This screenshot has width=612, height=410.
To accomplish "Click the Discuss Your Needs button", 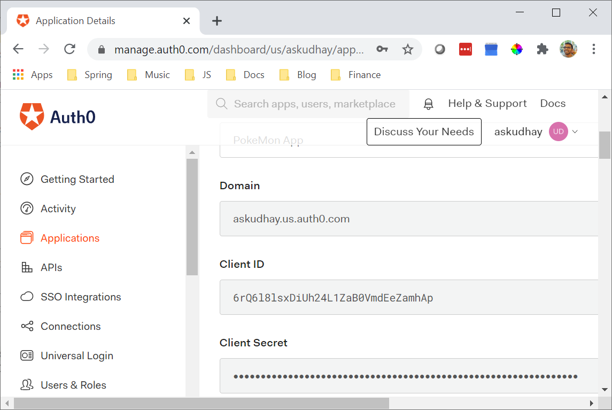I will [424, 131].
